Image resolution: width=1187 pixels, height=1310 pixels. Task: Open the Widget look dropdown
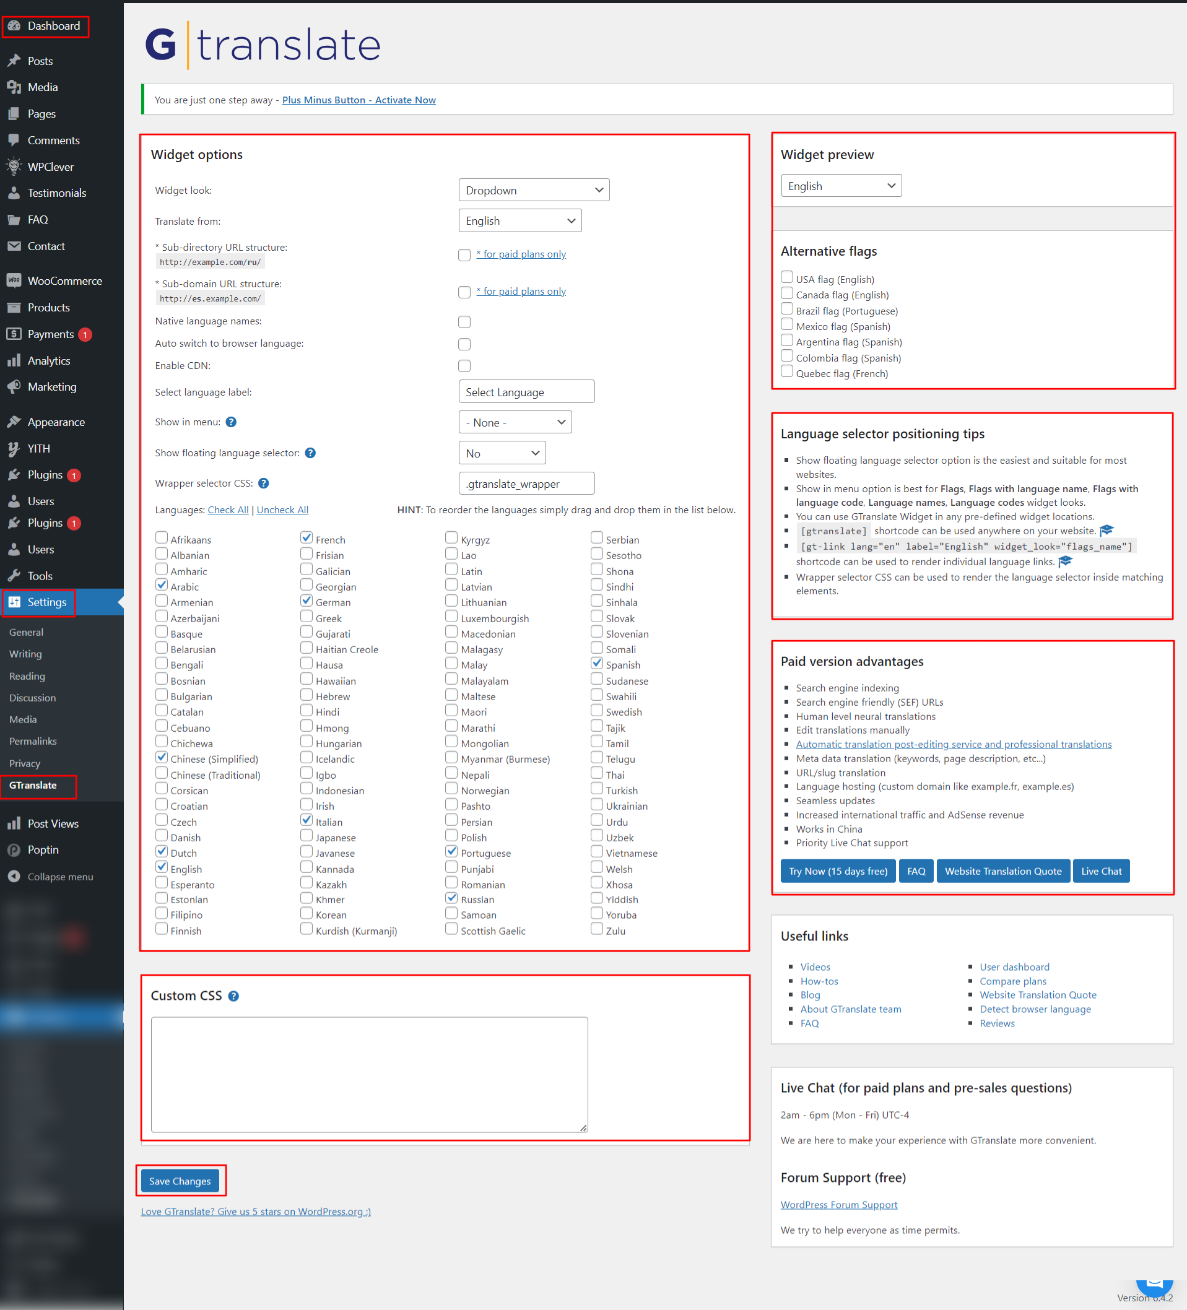click(534, 191)
